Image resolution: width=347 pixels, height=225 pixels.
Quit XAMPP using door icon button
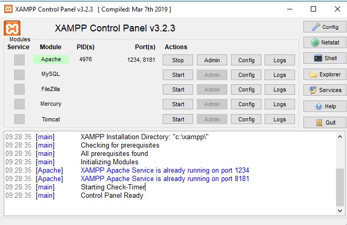coord(324,122)
